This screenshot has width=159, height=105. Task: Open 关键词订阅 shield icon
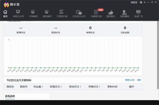(96, 12)
